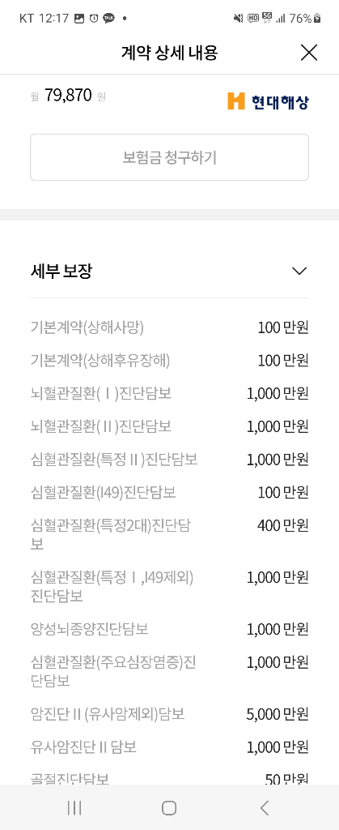
Task: Tap the 계약 상세 내용 page title
Action: [x=170, y=53]
